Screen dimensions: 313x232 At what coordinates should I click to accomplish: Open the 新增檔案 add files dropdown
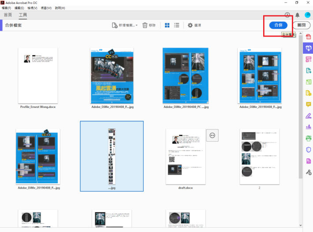(128, 25)
